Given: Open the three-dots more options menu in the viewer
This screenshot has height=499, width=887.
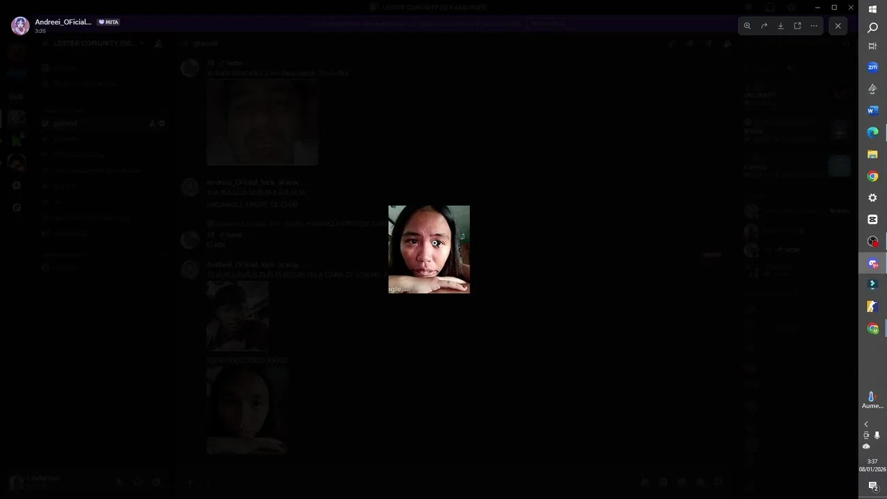Looking at the screenshot, I should click(x=814, y=26).
